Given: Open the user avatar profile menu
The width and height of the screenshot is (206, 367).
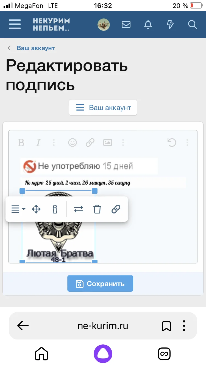Looking at the screenshot, I should point(104,25).
